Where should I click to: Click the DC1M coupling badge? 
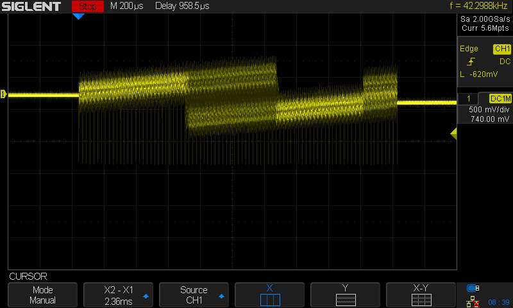[x=500, y=99]
